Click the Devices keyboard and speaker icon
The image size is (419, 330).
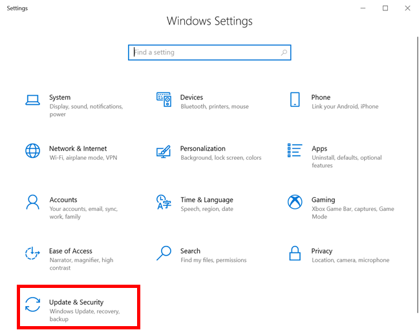[164, 100]
